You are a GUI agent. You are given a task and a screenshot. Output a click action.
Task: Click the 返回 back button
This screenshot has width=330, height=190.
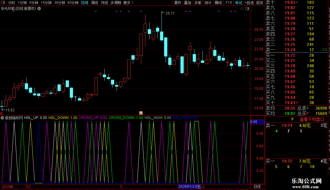(x=260, y=3)
